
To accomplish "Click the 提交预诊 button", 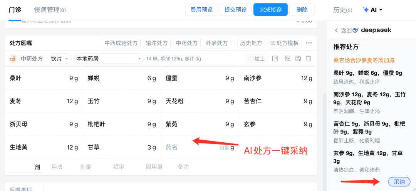I will (236, 10).
